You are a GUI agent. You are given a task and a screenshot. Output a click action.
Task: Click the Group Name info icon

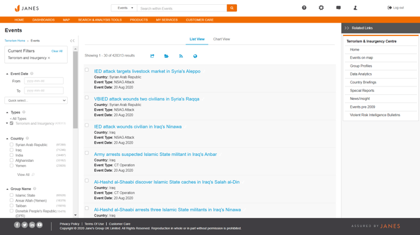[35, 189]
